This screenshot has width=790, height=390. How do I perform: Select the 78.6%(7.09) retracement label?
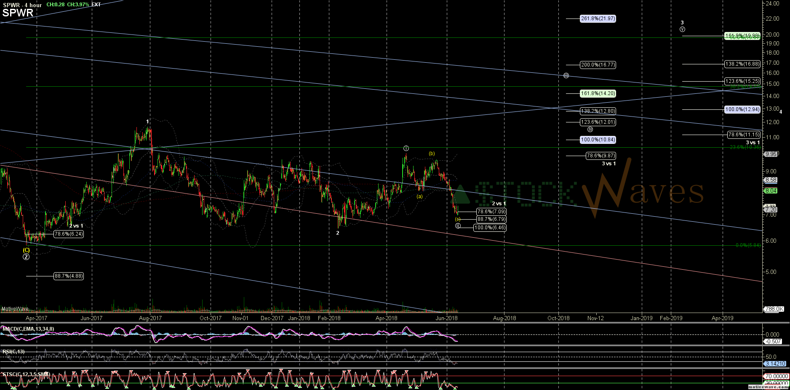(x=491, y=212)
